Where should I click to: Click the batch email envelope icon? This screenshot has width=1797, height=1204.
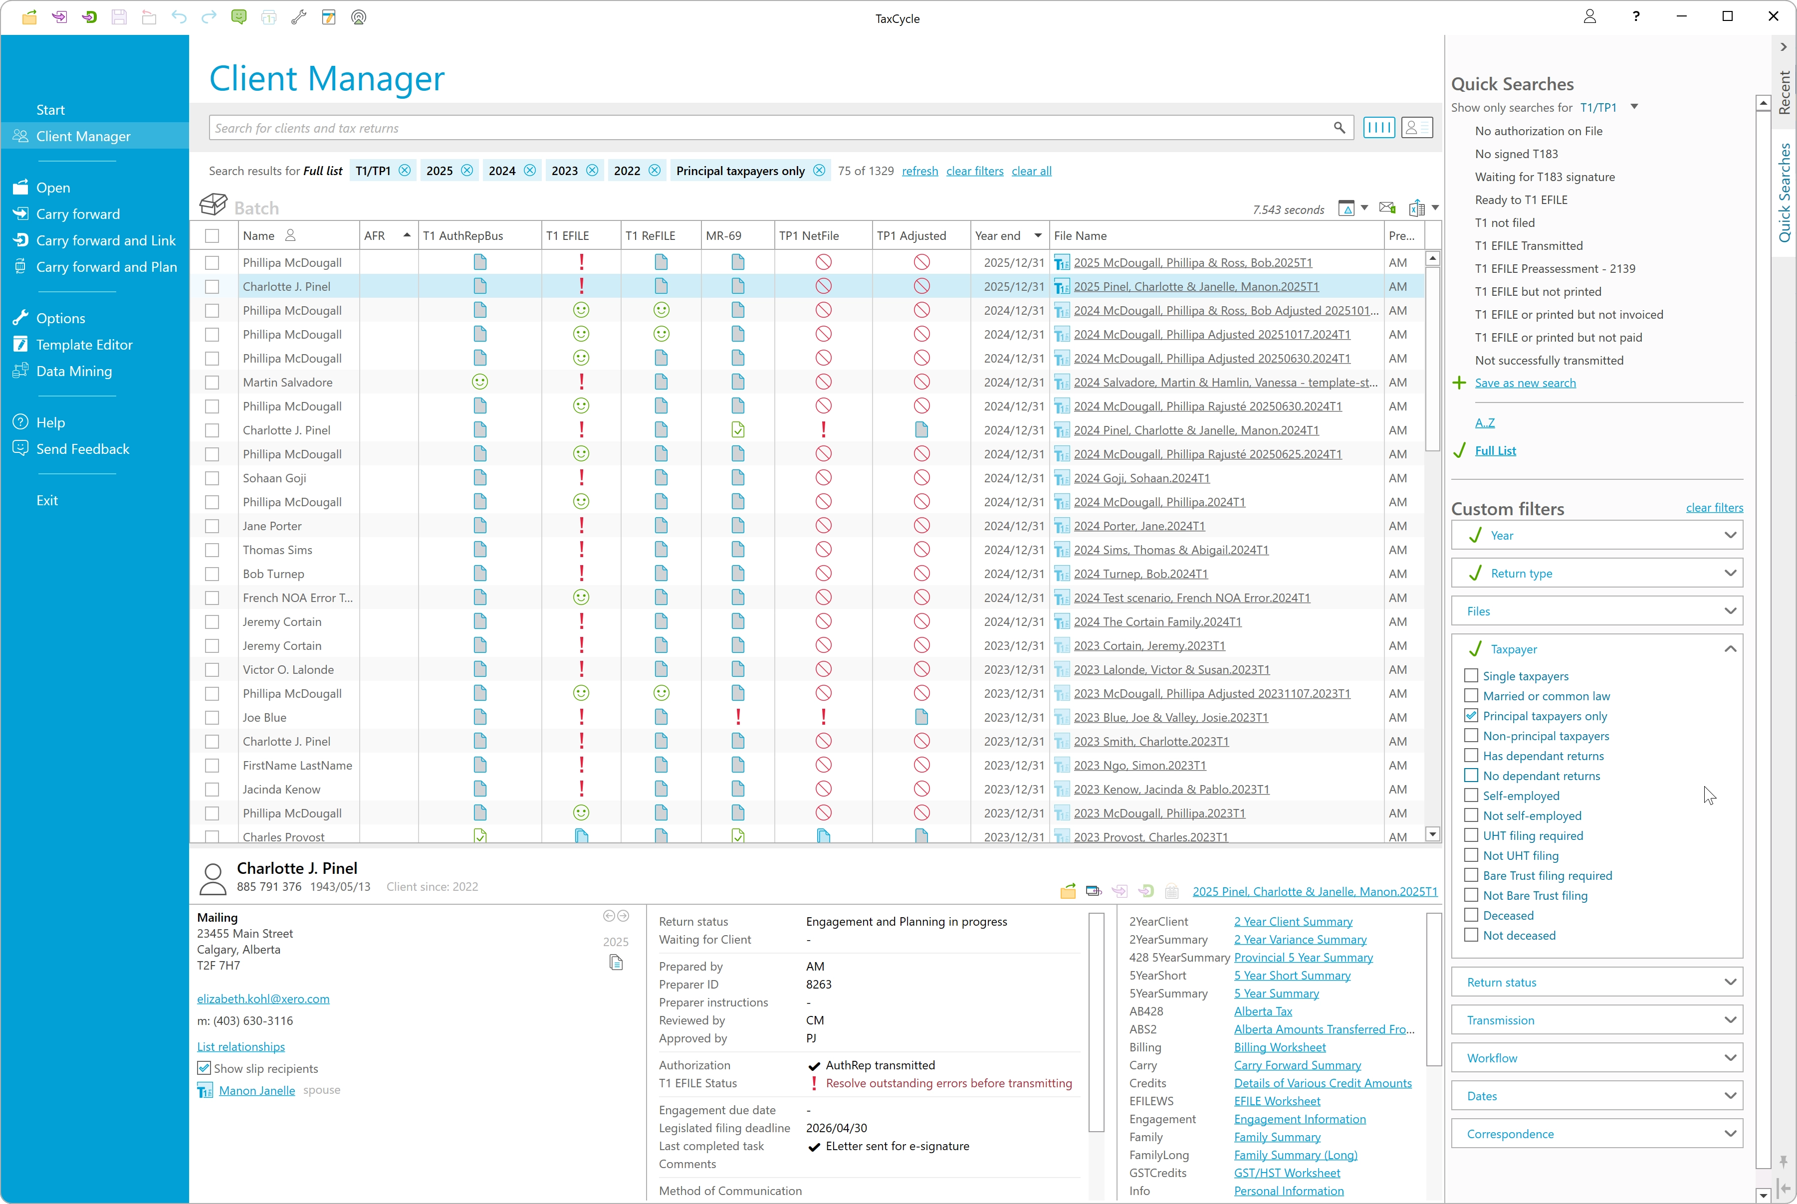[x=1387, y=208]
